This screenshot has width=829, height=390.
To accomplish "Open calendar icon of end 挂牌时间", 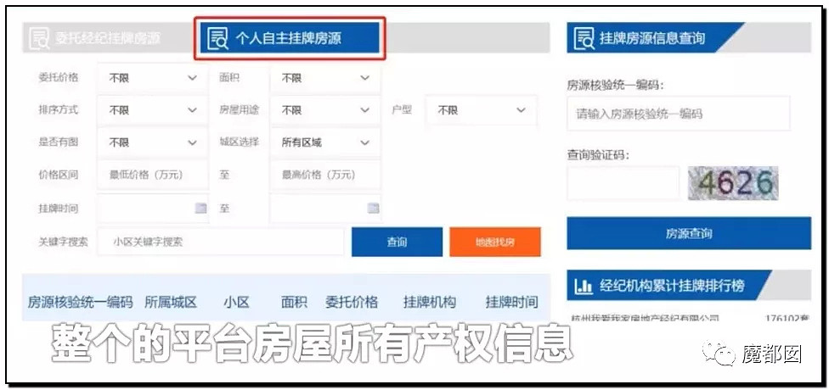I will pyautogui.click(x=373, y=209).
